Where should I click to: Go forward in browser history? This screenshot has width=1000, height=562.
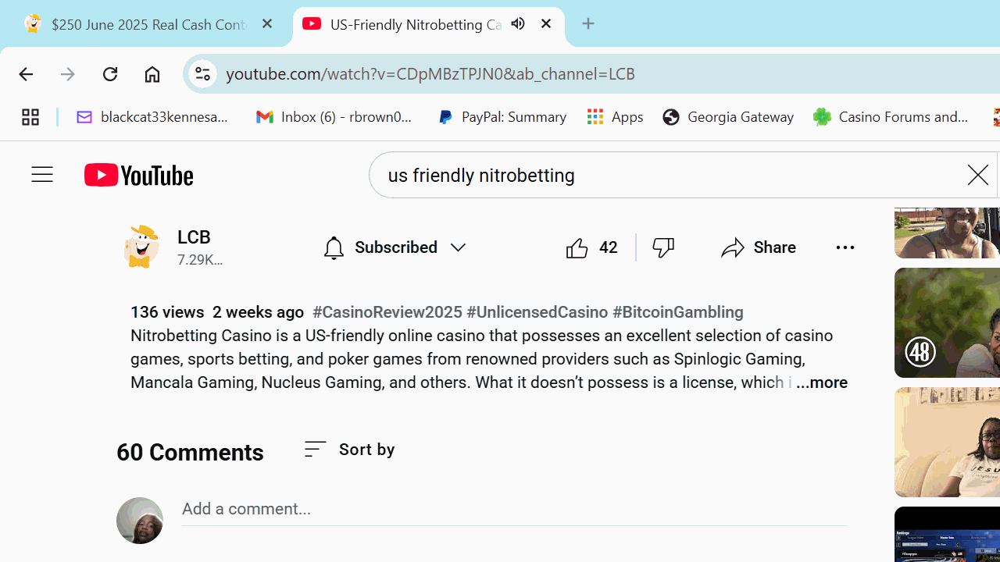coord(68,74)
